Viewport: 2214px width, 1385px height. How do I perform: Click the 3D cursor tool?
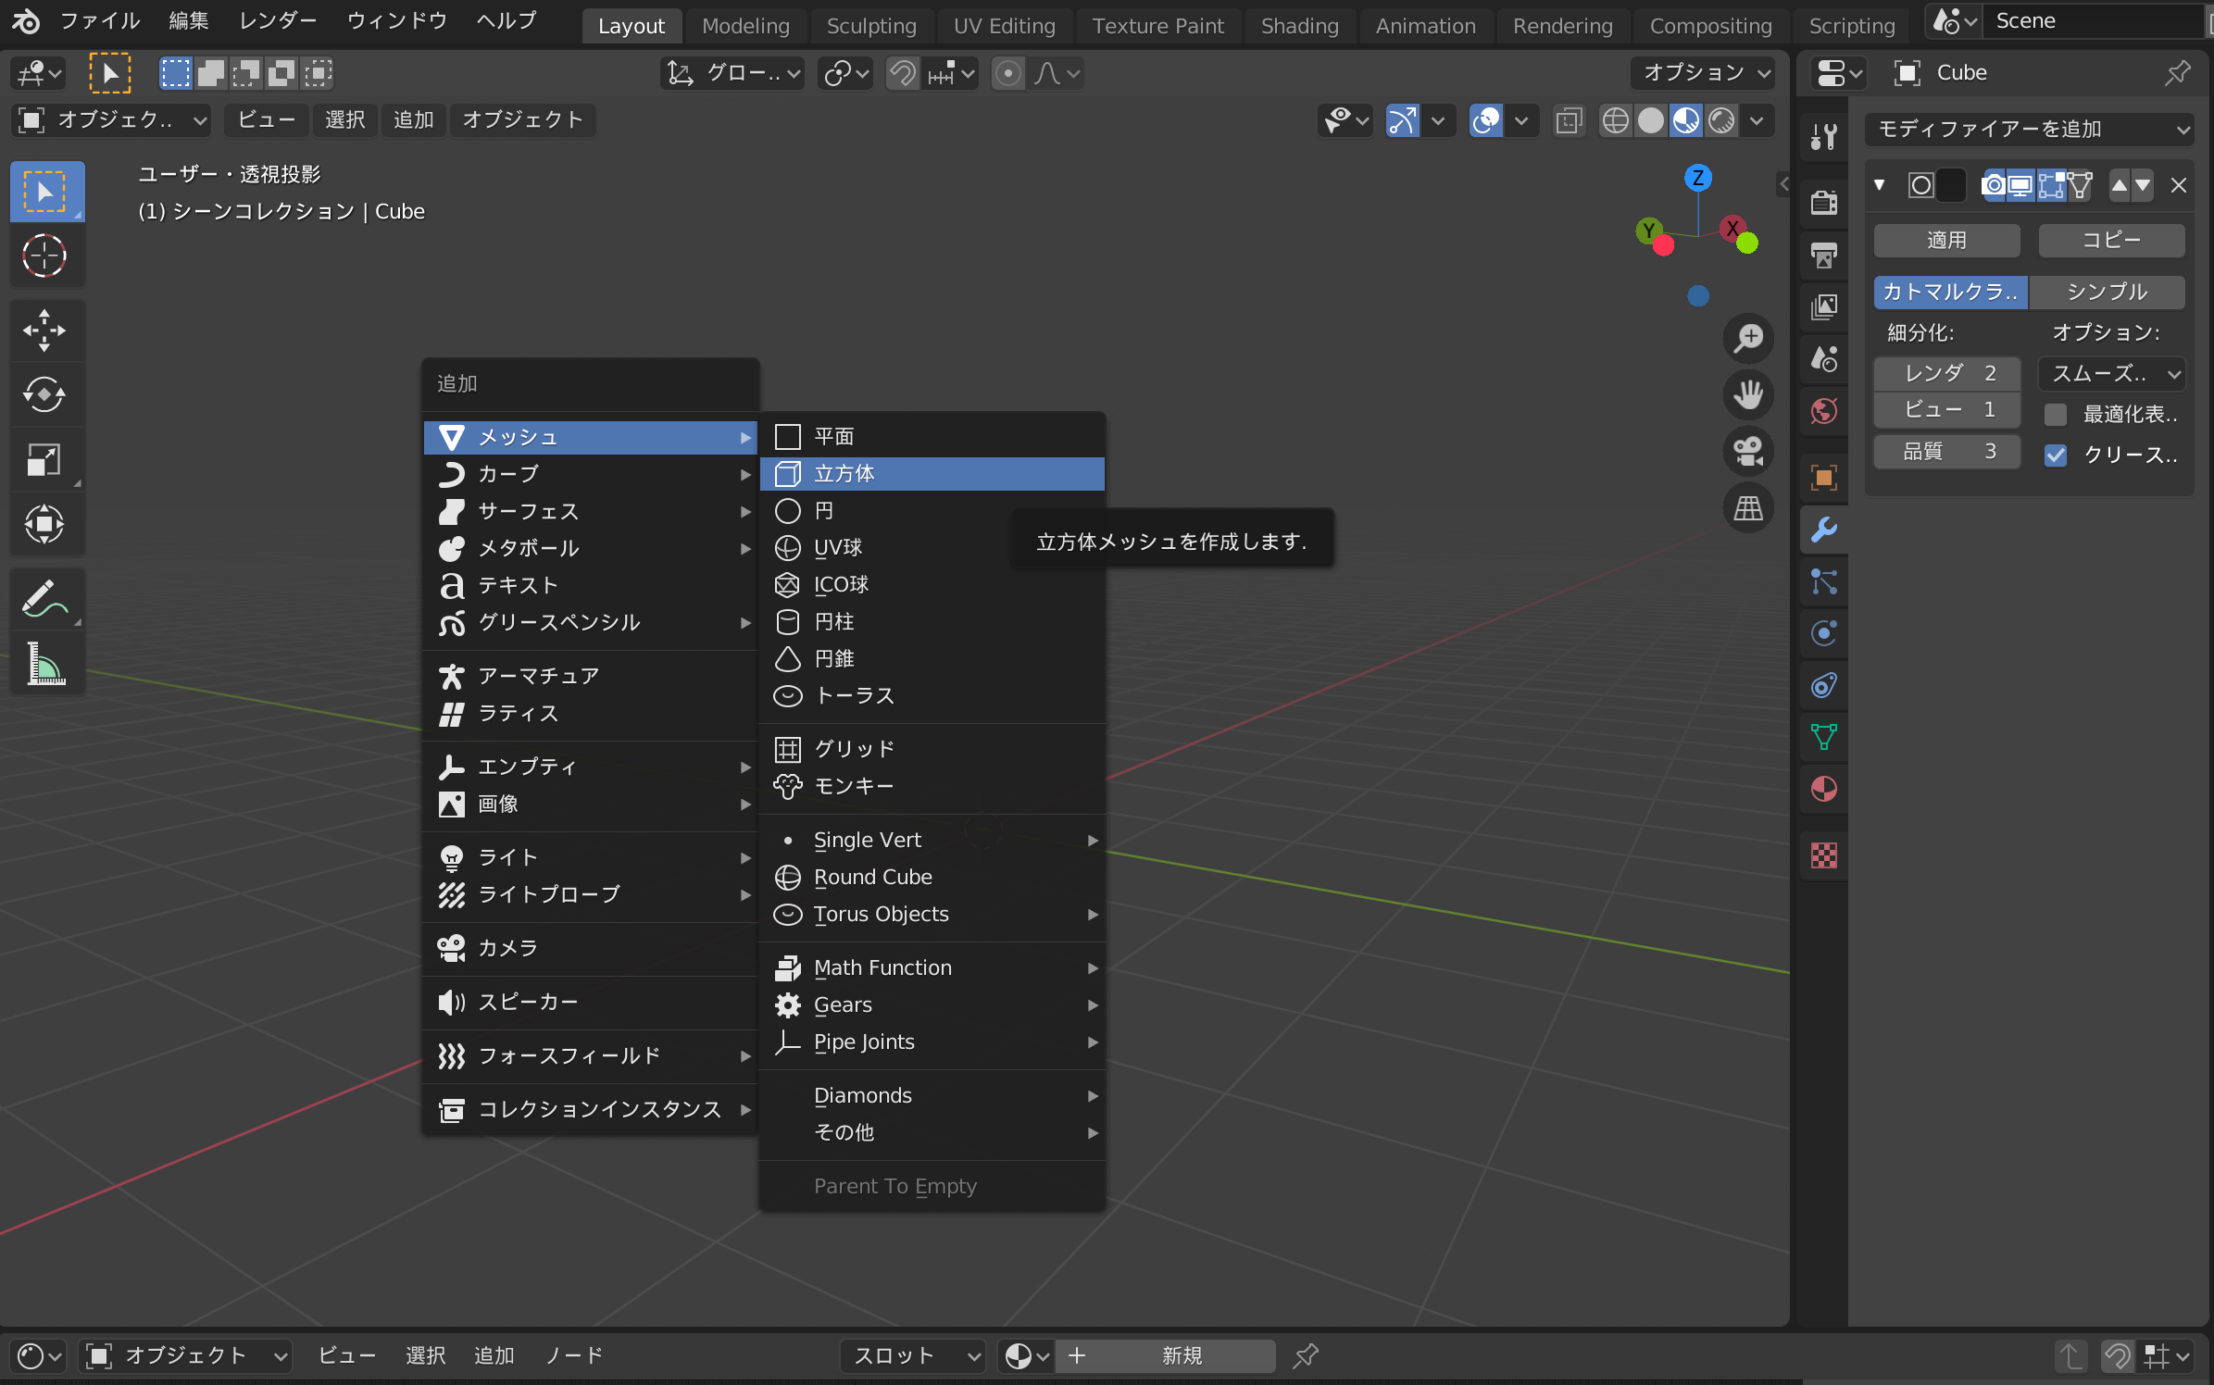pyautogui.click(x=44, y=256)
